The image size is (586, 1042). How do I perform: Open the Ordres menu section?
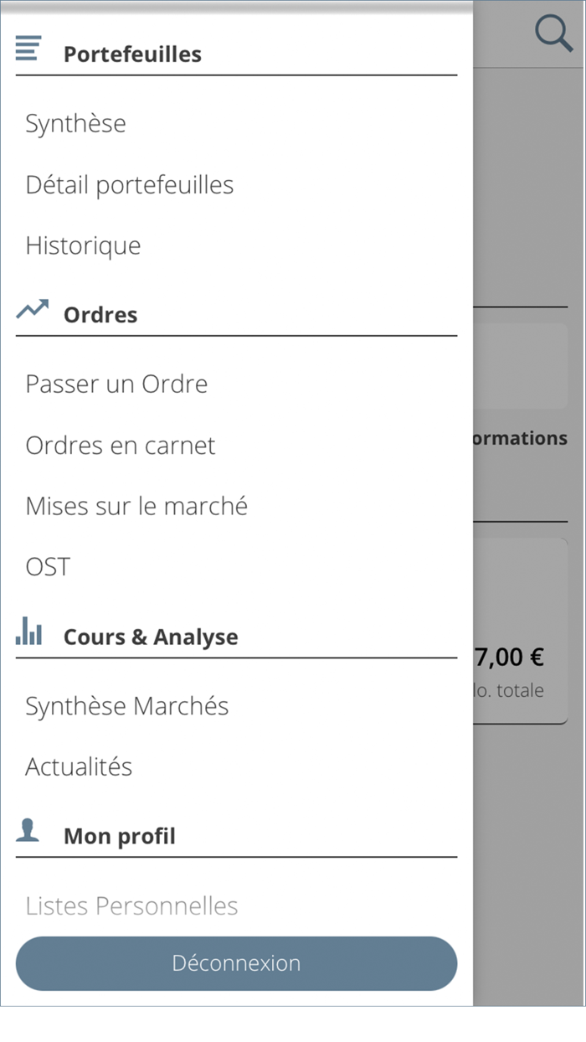tap(100, 315)
